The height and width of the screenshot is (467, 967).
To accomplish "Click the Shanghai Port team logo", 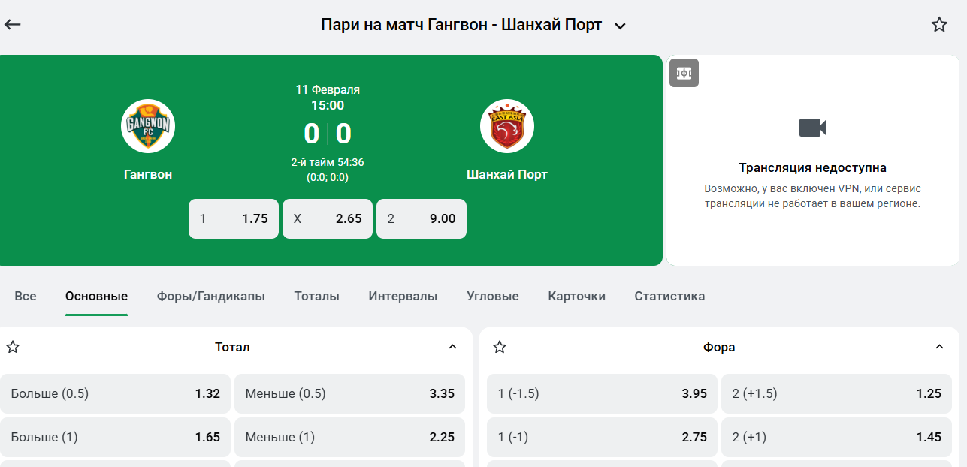I will (x=507, y=125).
